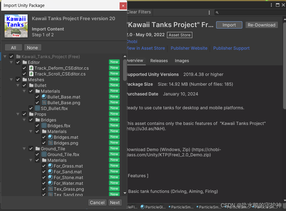The height and width of the screenshot is (211, 286).
Task: Collapse the Ground_Tile folder tree arrow
Action: pyautogui.click(x=24, y=149)
